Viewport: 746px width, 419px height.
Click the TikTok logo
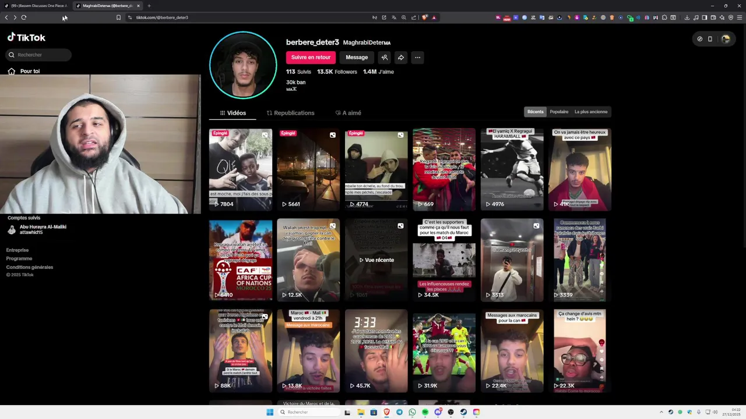tap(26, 37)
